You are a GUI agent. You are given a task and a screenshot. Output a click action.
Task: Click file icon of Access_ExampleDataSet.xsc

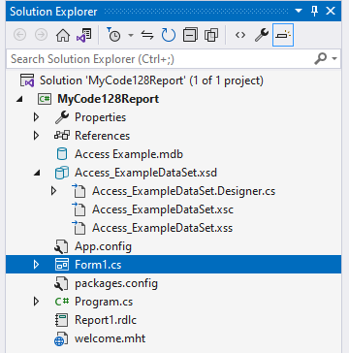79,209
